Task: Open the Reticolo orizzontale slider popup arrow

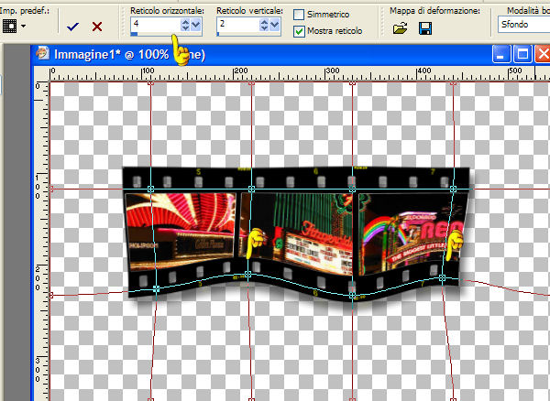Action: (196, 25)
